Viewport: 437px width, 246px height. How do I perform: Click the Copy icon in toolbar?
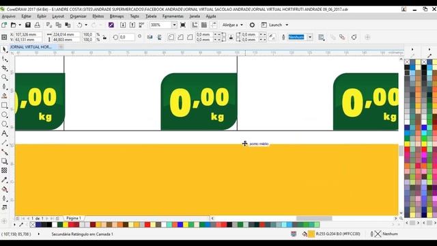click(58, 25)
